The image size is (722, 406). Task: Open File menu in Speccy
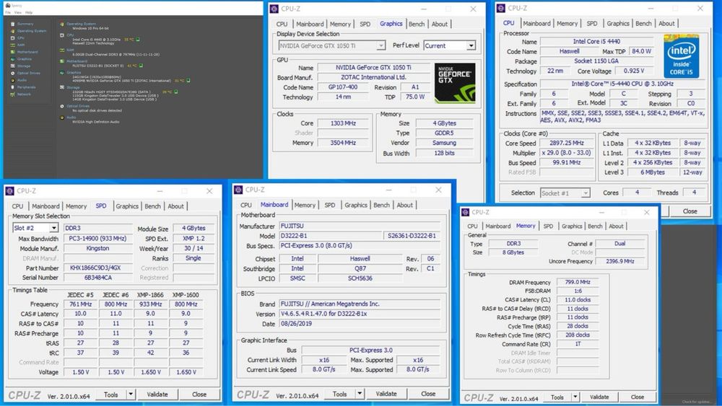pos(8,12)
